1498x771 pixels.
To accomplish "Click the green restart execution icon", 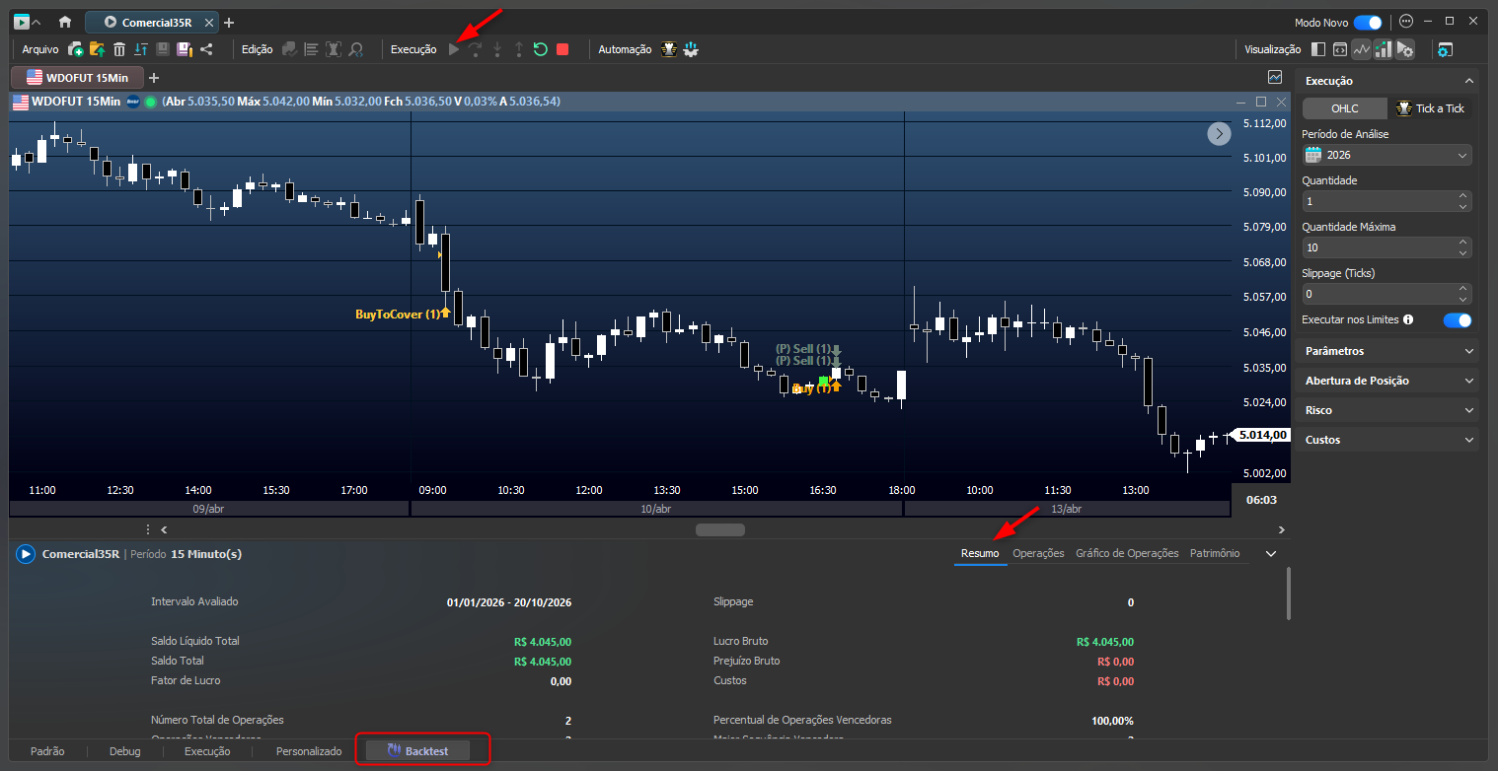I will point(541,49).
